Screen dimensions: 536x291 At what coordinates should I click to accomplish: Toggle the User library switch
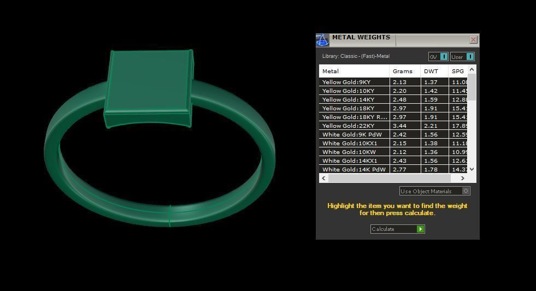462,57
